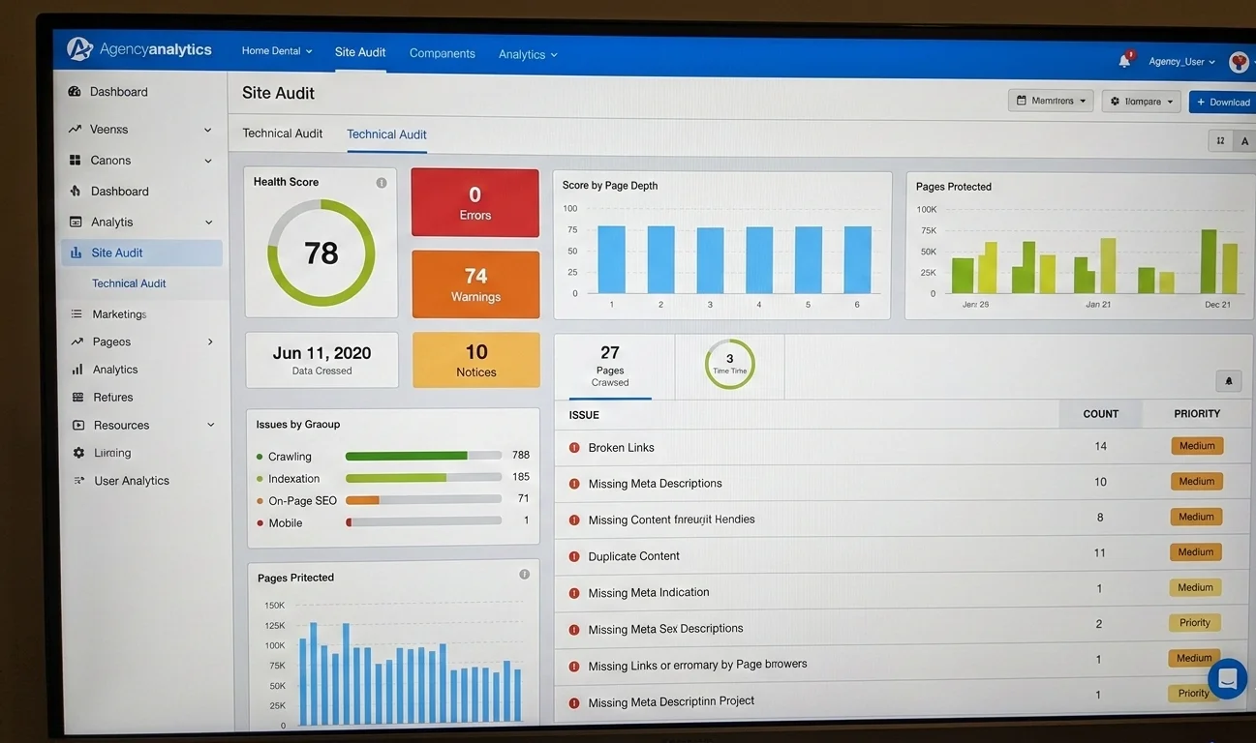Switch to the Pages Crawled tab
Screen dimensions: 1256x743
point(610,367)
